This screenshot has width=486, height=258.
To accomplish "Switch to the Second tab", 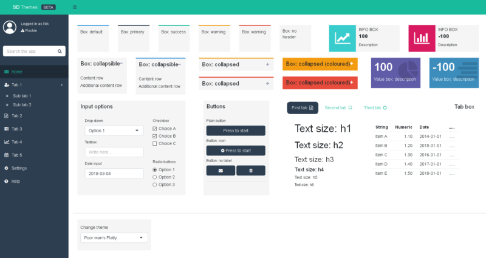I will 338,107.
